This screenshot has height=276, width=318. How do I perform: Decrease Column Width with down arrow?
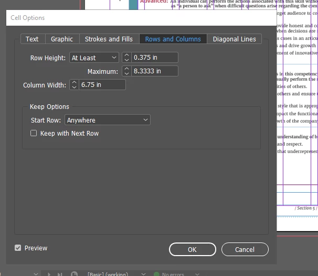tap(74, 87)
